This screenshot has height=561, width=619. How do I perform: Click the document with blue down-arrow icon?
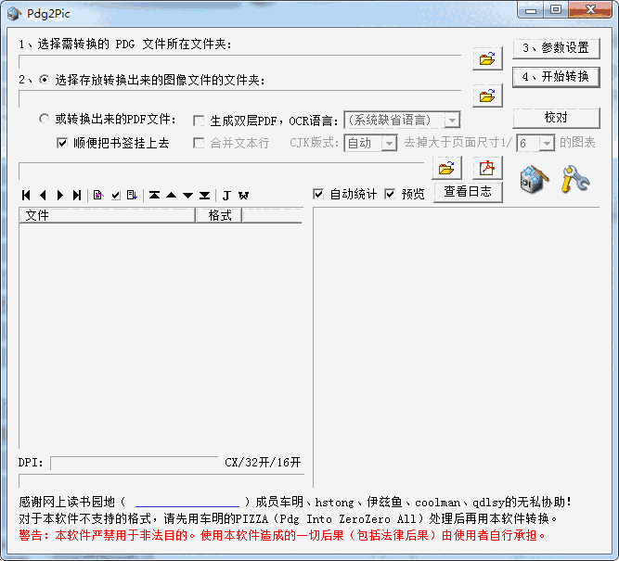[132, 195]
